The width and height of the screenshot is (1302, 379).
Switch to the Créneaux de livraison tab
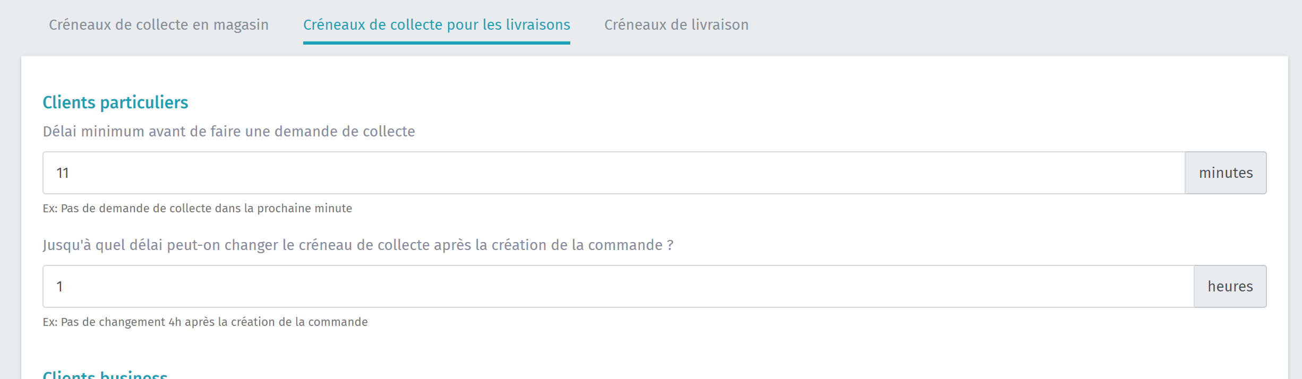coord(676,25)
